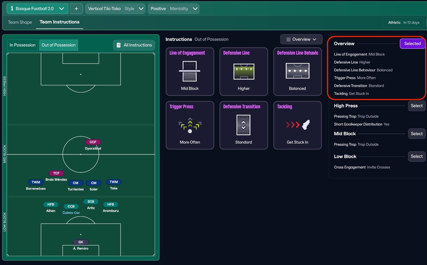Click the OCF Oyarzábal position marker
Image resolution: width=427 pixels, height=265 pixels.
coord(93,142)
